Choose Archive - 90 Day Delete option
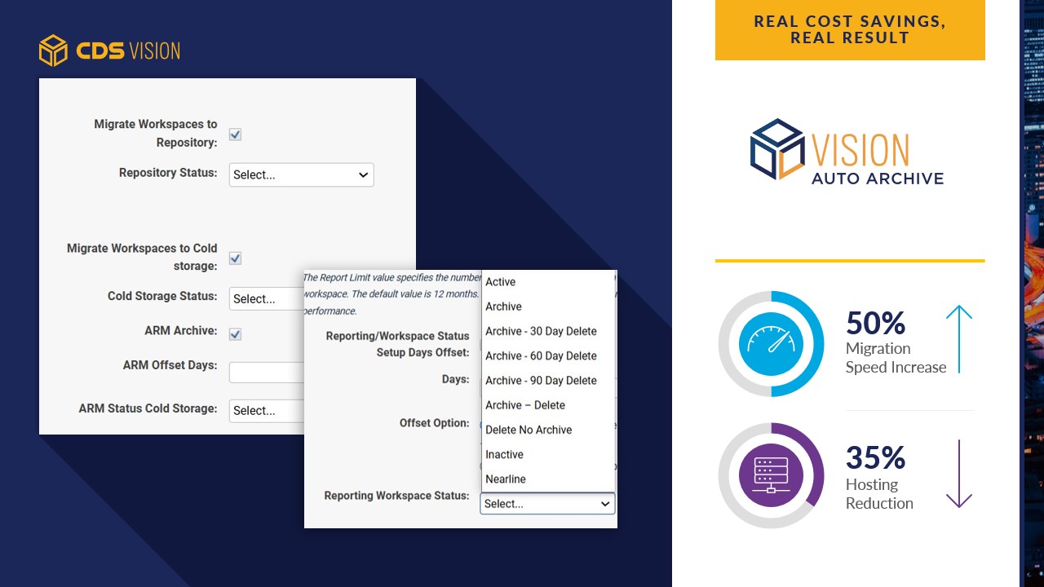The image size is (1044, 587). 547,380
